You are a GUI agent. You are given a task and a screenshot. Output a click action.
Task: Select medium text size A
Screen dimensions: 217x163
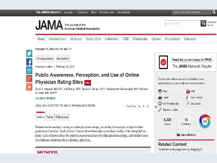143,106
